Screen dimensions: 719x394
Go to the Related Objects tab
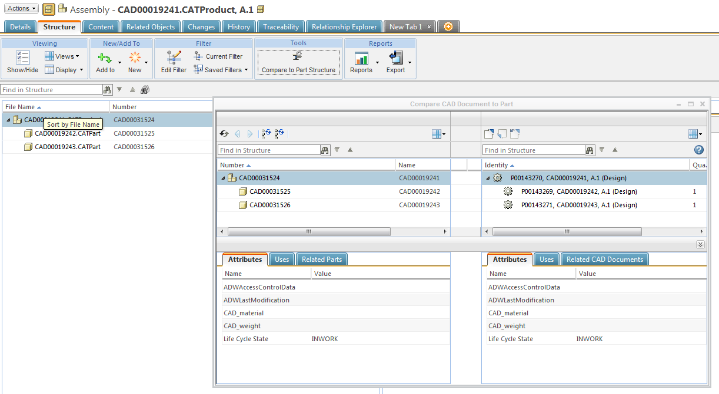151,27
